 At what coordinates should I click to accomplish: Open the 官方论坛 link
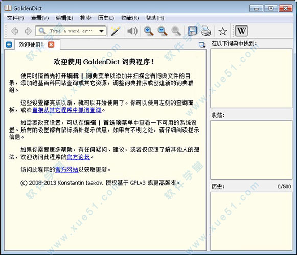point(78,157)
